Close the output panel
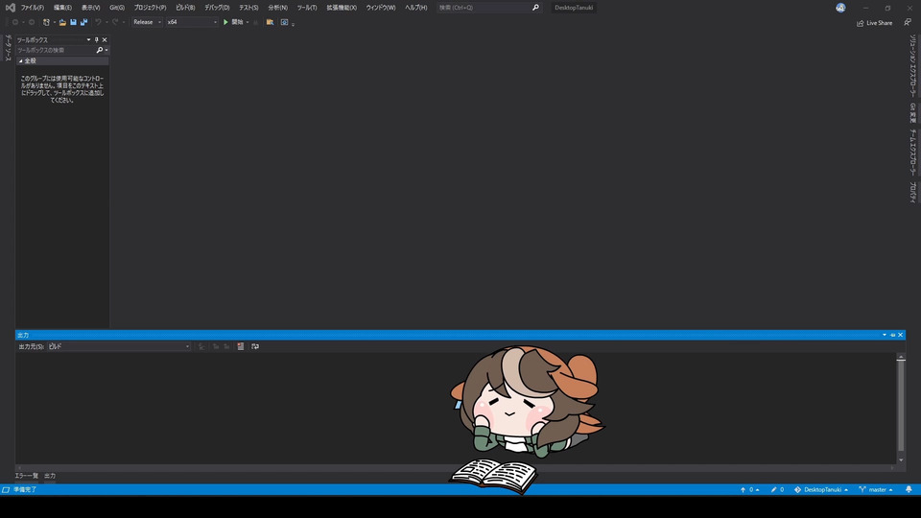 coord(900,335)
